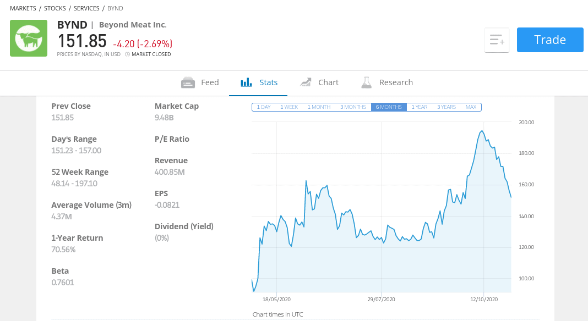This screenshot has height=321, width=588.
Task: Click the Market Cap value 9.48B
Action: tap(164, 118)
